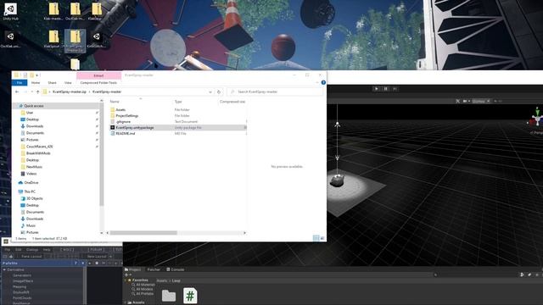This screenshot has height=305, width=543.
Task: Open the Extract contextual tab
Action: 98,75
